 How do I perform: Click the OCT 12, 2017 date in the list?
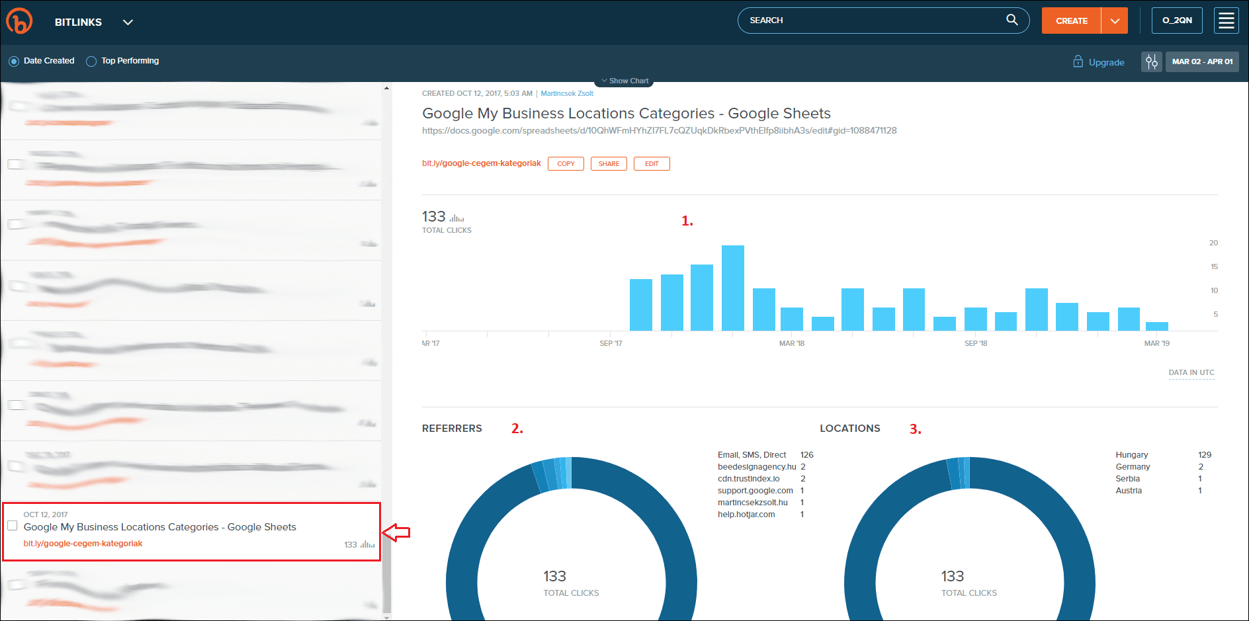click(46, 515)
